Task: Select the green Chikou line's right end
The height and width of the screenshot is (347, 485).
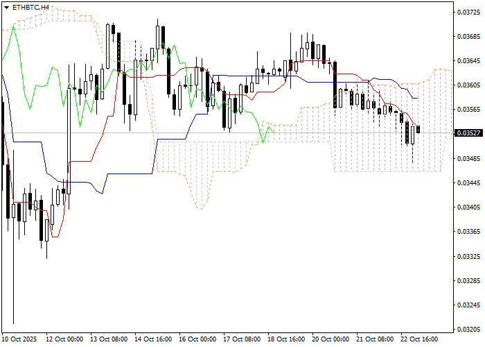Action: [x=274, y=132]
